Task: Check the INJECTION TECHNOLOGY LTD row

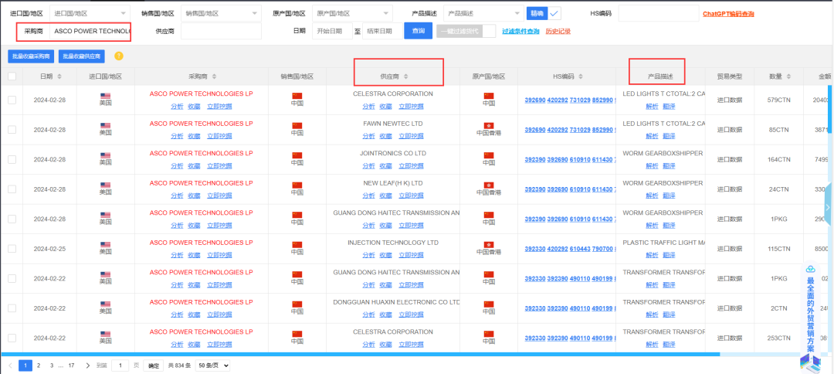Action: [x=12, y=249]
